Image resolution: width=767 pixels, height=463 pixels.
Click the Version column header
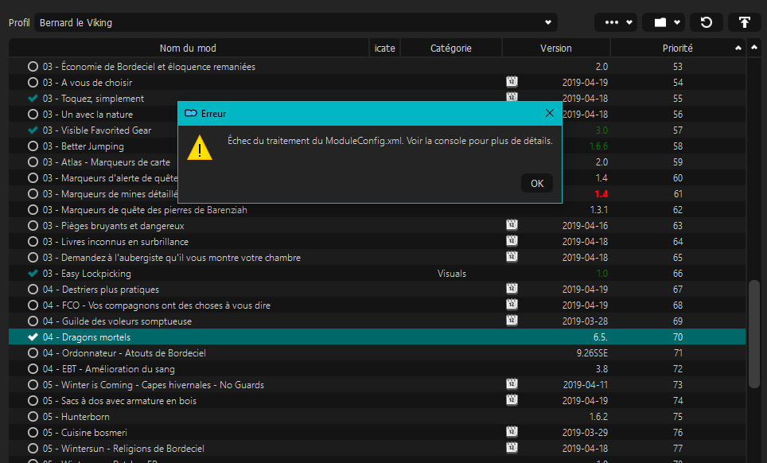coord(555,49)
